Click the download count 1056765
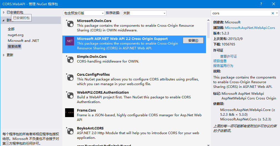Screen dimensions: 280x146 pyautogui.click(x=228, y=44)
